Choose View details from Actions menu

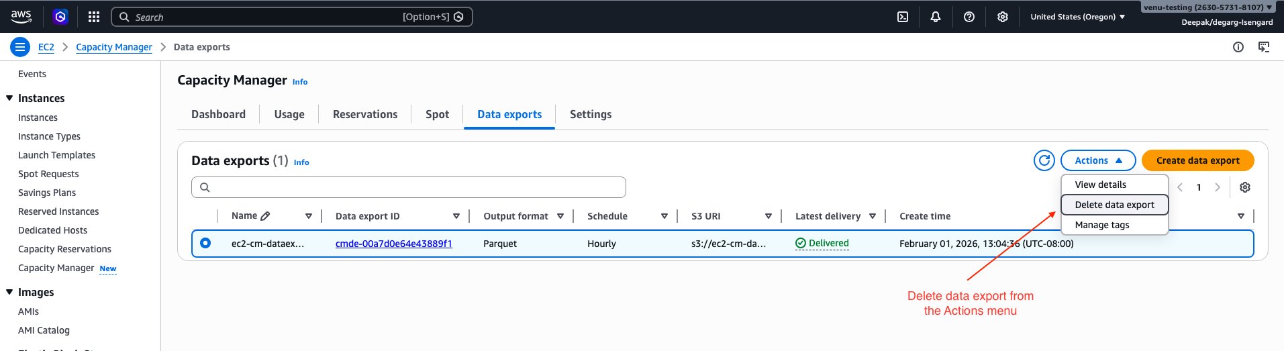click(1115, 185)
